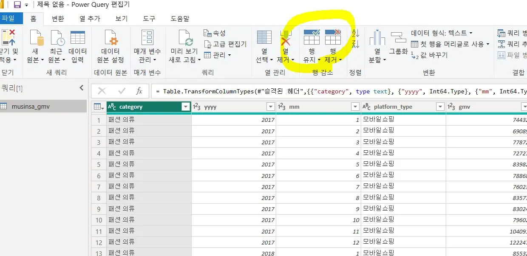Open the platform_type column filter dropdown
This screenshot has height=256, width=527.
click(x=440, y=107)
